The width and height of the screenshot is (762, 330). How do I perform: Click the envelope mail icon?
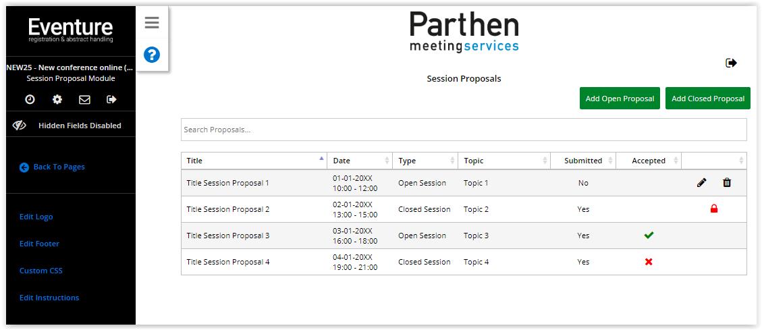[x=84, y=99]
